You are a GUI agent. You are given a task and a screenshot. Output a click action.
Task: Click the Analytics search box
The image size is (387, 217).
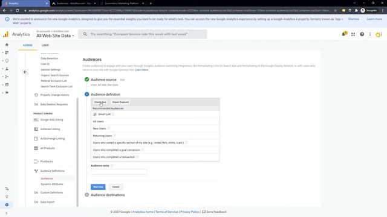coord(143,34)
